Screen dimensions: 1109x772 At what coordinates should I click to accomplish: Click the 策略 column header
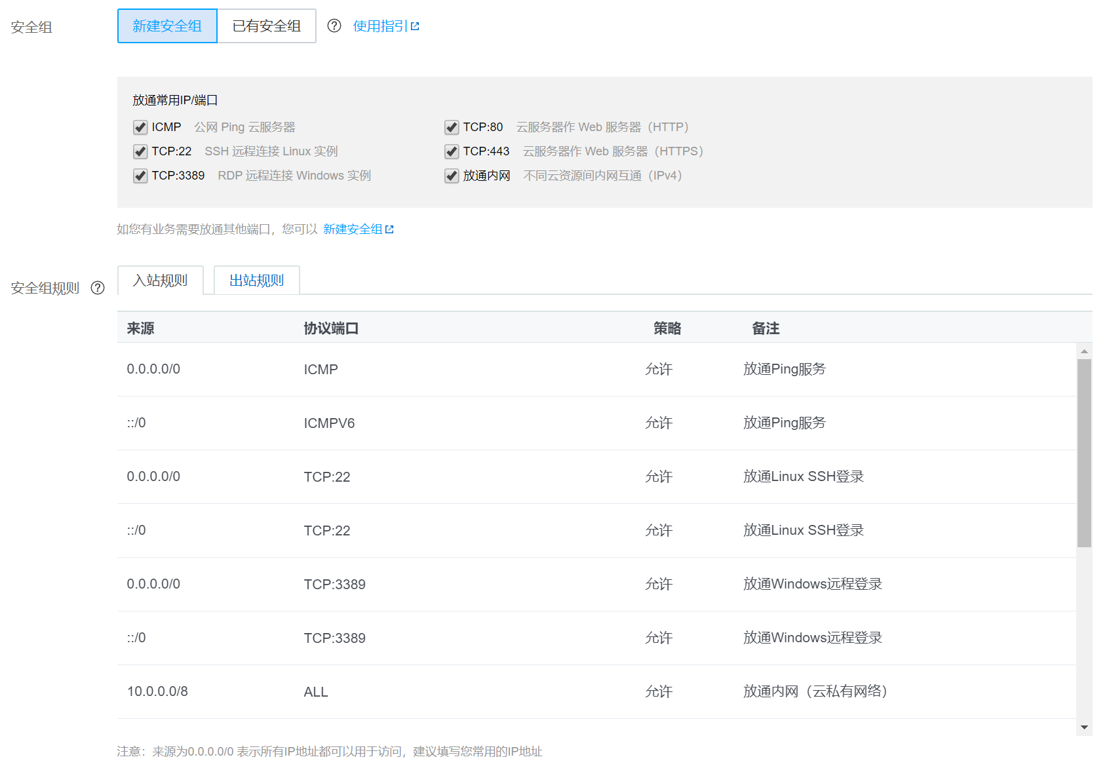point(667,328)
